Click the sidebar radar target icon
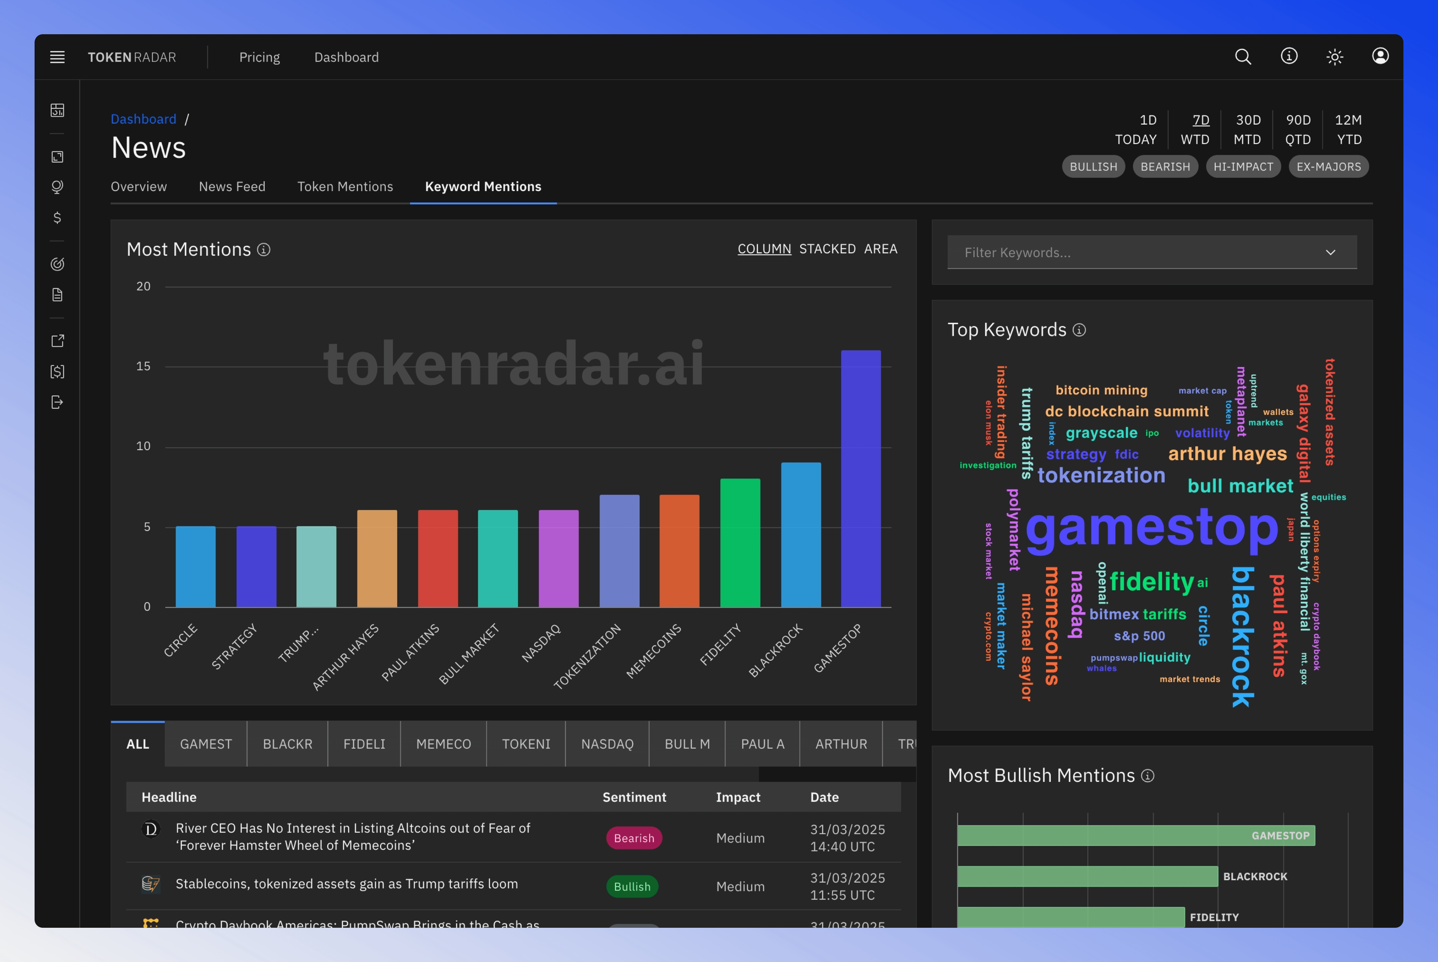 57,264
